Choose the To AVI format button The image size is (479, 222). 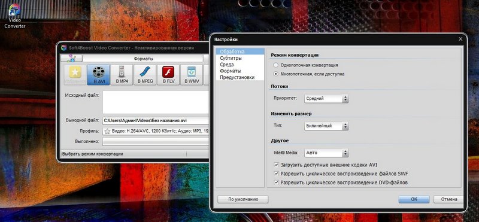click(x=98, y=75)
